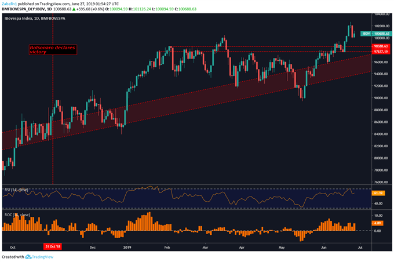
Task: Click the publish timestamp 'June 27, 2019 01:54:27 UTC'
Action: [95, 4]
